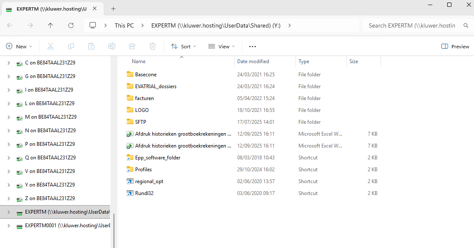
Task: Click This PC in the address breadcrumb
Action: click(124, 25)
